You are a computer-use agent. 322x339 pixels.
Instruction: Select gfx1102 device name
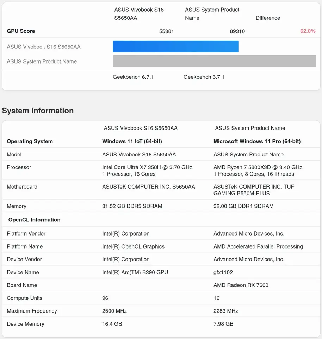tap(223, 272)
